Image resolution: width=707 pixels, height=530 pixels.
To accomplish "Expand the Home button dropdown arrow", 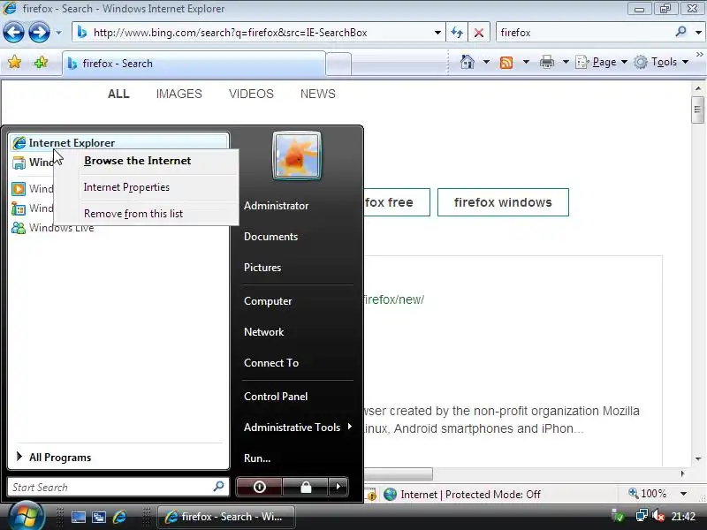I will (486, 62).
